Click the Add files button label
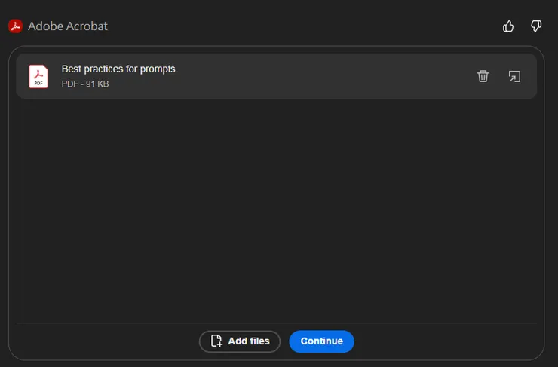This screenshot has width=558, height=367. (x=248, y=341)
